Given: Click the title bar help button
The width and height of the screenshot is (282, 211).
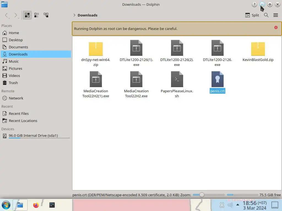Looking at the screenshot, I should click(x=254, y=4).
